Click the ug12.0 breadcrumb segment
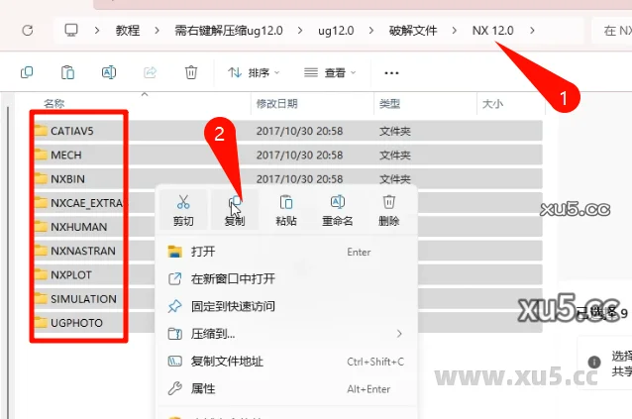Image resolution: width=632 pixels, height=419 pixels. tap(335, 30)
